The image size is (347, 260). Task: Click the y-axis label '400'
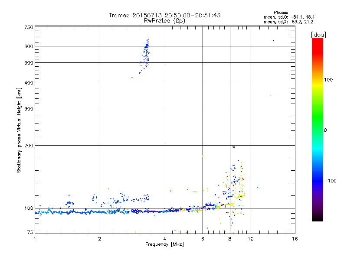(x=29, y=83)
